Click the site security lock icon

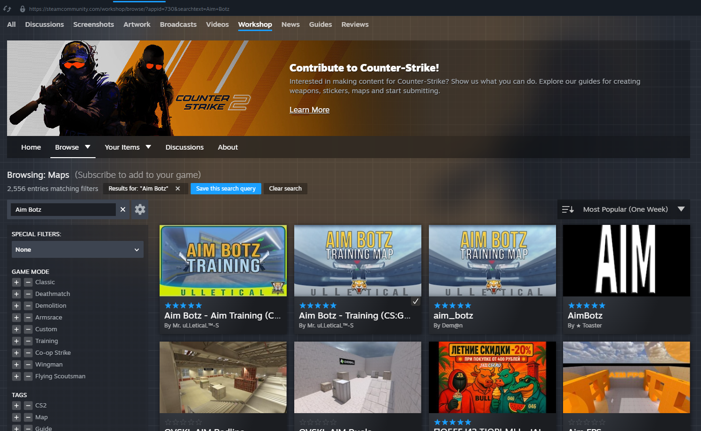click(22, 9)
